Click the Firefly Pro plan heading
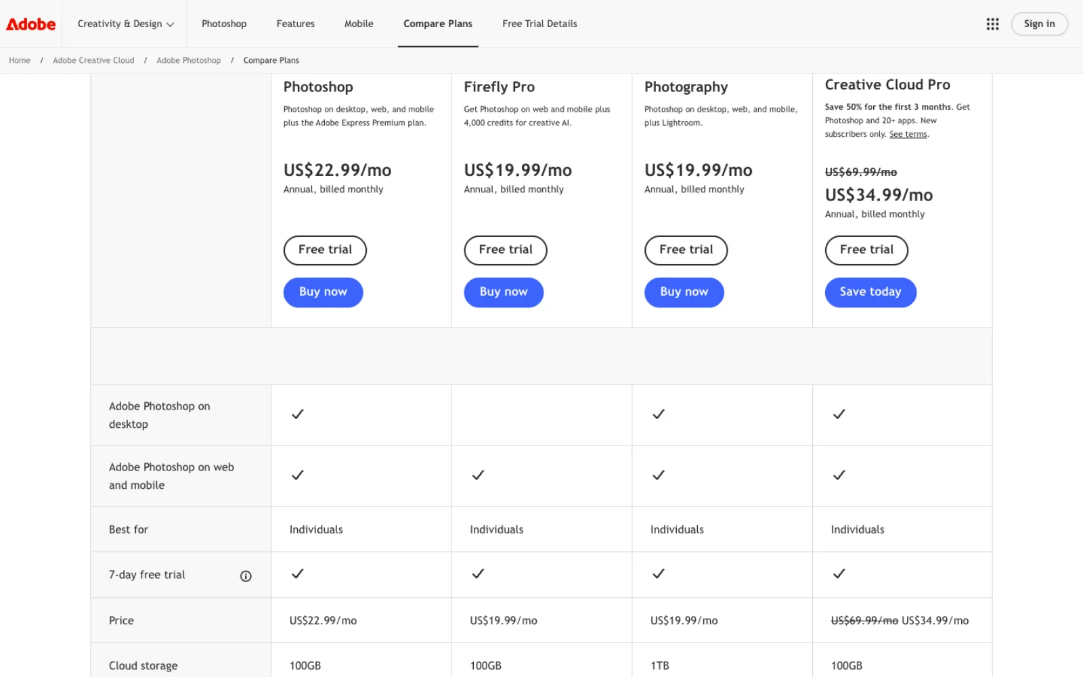This screenshot has width=1083, height=677. coord(500,87)
